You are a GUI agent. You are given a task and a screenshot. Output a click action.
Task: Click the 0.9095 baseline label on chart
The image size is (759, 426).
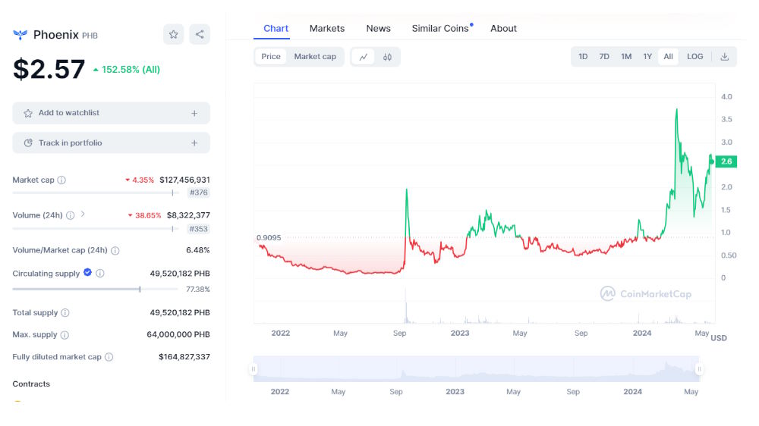(269, 238)
